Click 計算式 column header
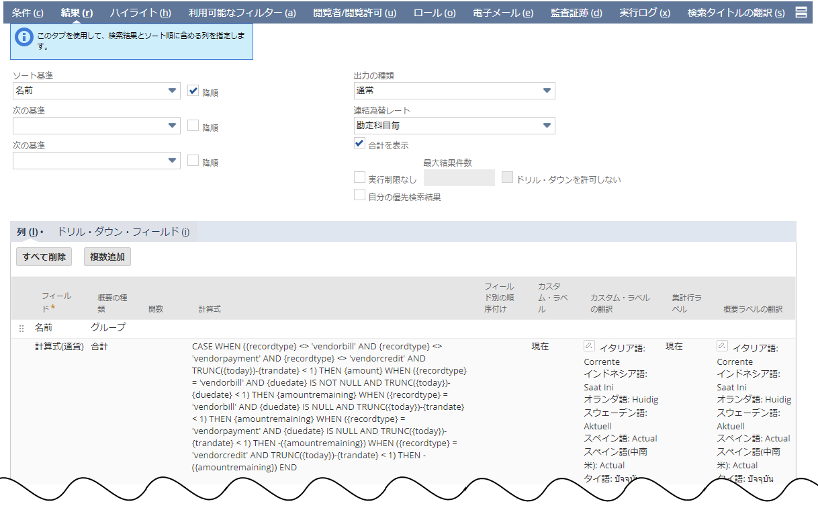This screenshot has width=818, height=512. tap(210, 309)
